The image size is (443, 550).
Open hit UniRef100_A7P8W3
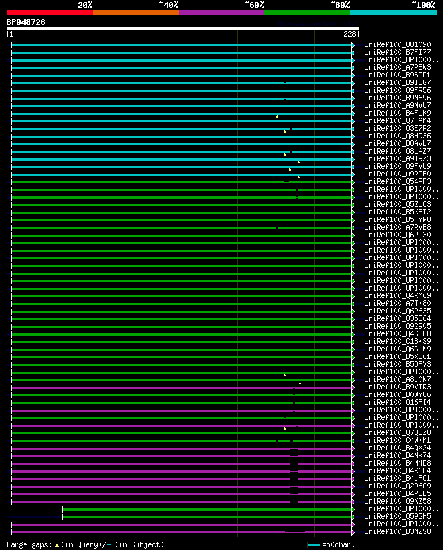pos(397,67)
